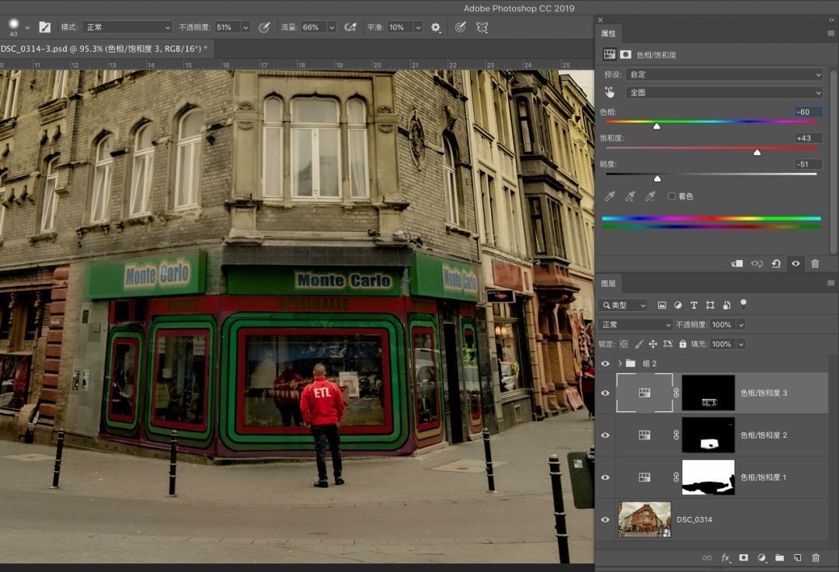This screenshot has width=839, height=572.
Task: Enable pressure for size icon
Action: click(460, 27)
